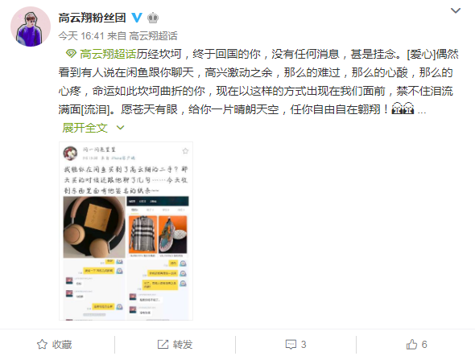Click the repost share icon
Viewport: 475px width, 356px height.
pos(163,344)
